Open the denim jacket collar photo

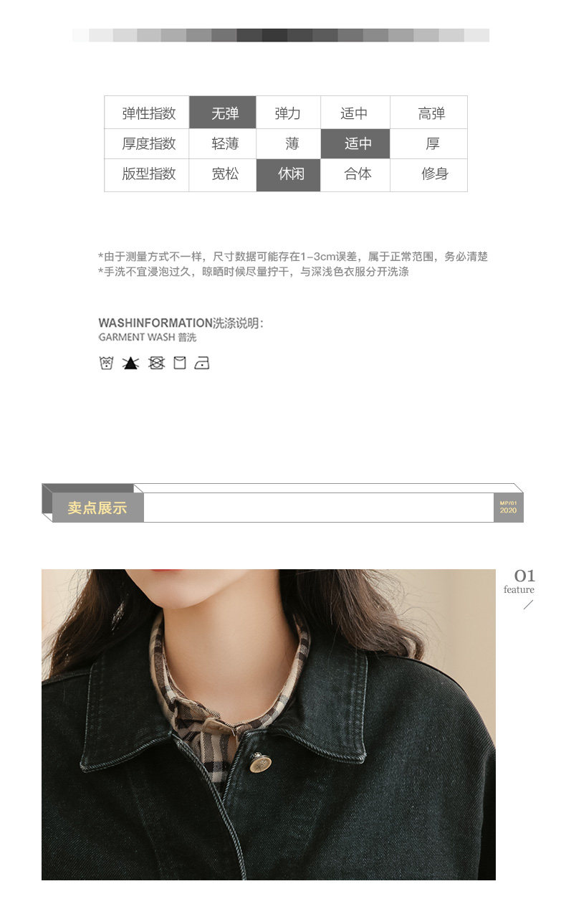point(269,725)
